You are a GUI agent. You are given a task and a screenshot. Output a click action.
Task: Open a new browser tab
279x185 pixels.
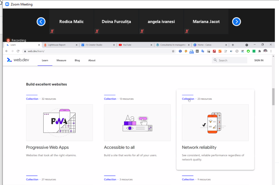click(x=233, y=45)
